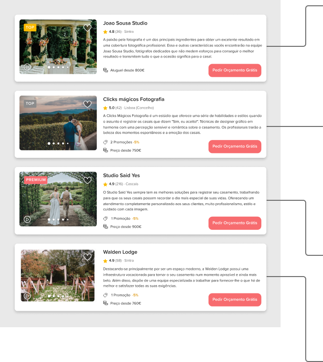Screen dimensions: 323x362
Task: Click price icon beside Preço desde 900€
Action: pos(106,226)
